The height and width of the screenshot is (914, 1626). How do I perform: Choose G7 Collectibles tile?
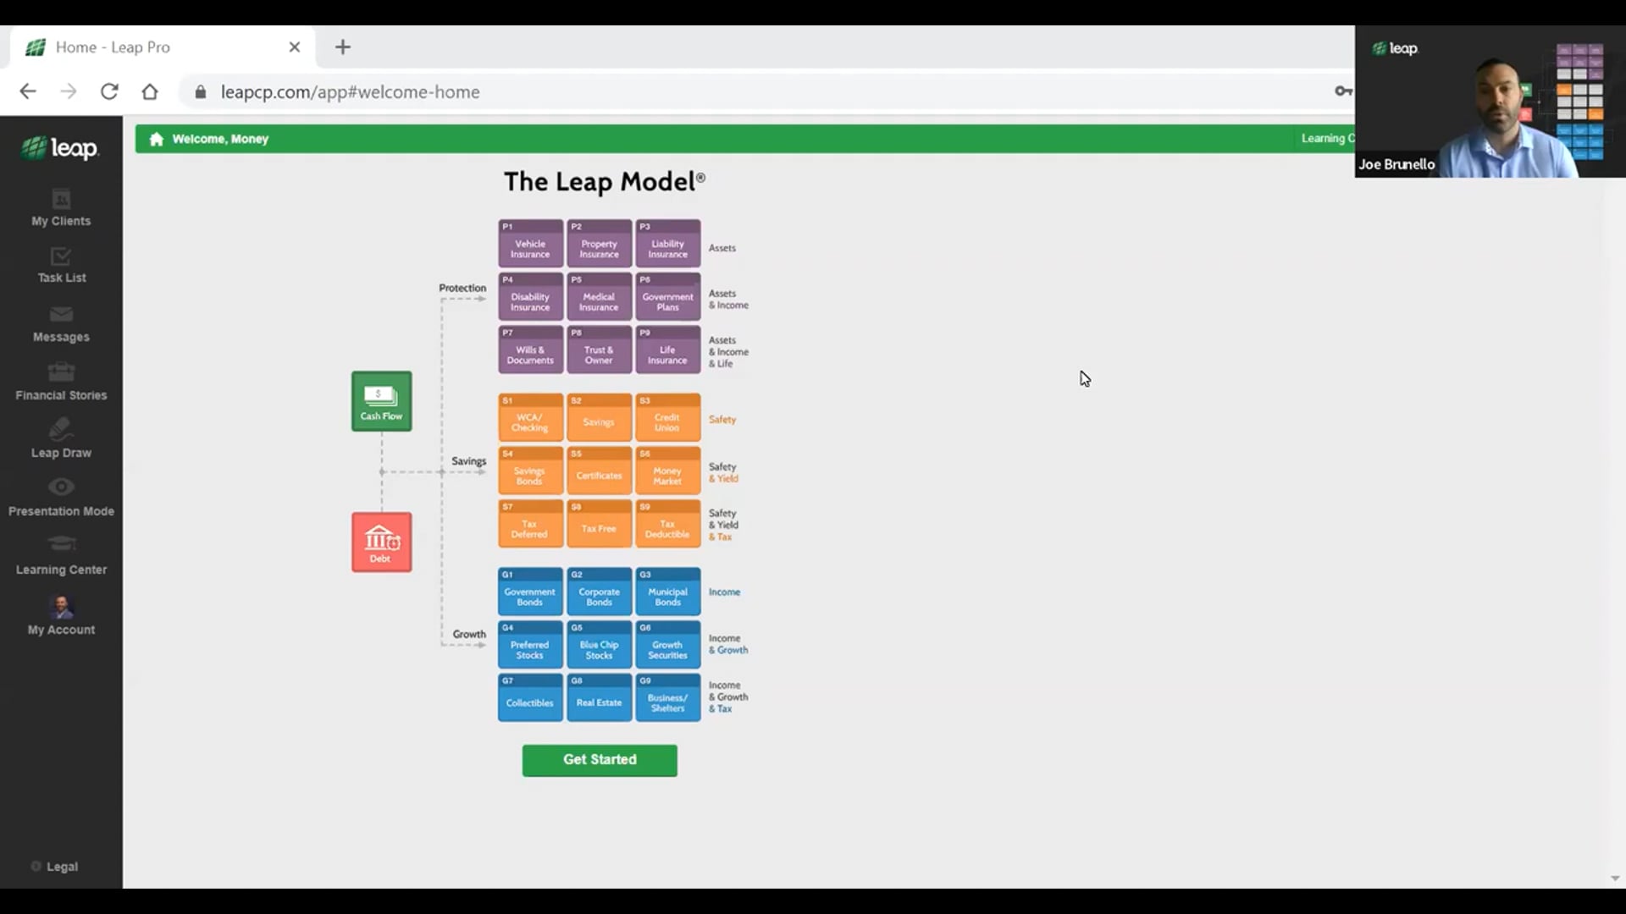pyautogui.click(x=530, y=698)
